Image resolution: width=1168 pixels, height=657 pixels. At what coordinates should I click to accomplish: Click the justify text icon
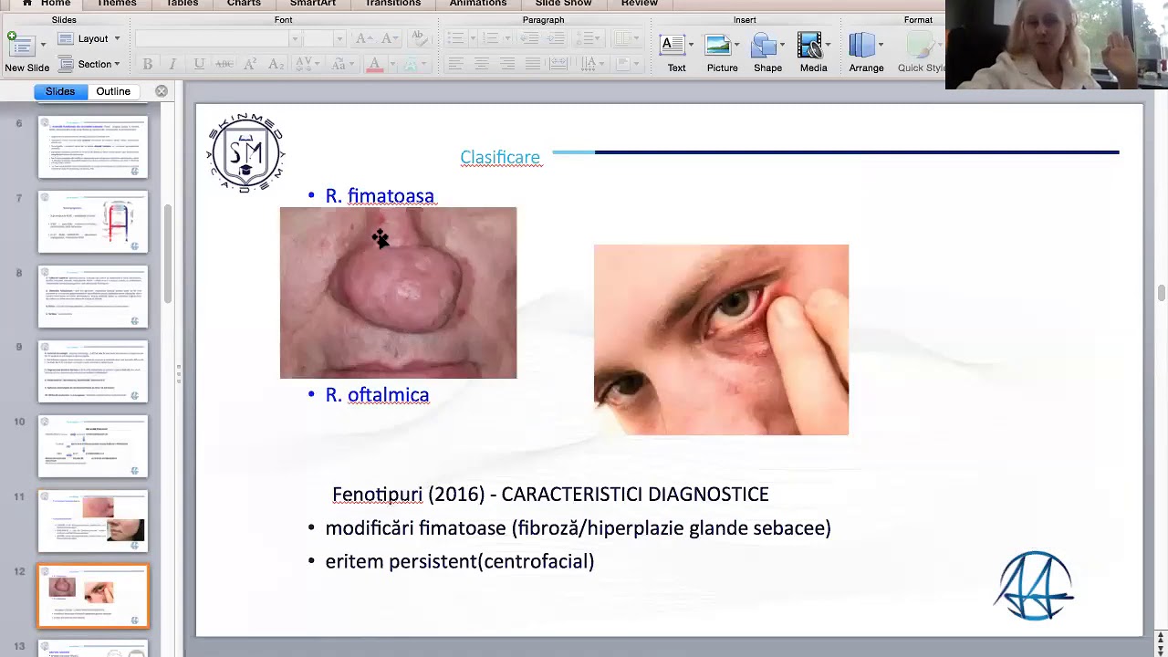click(x=533, y=64)
